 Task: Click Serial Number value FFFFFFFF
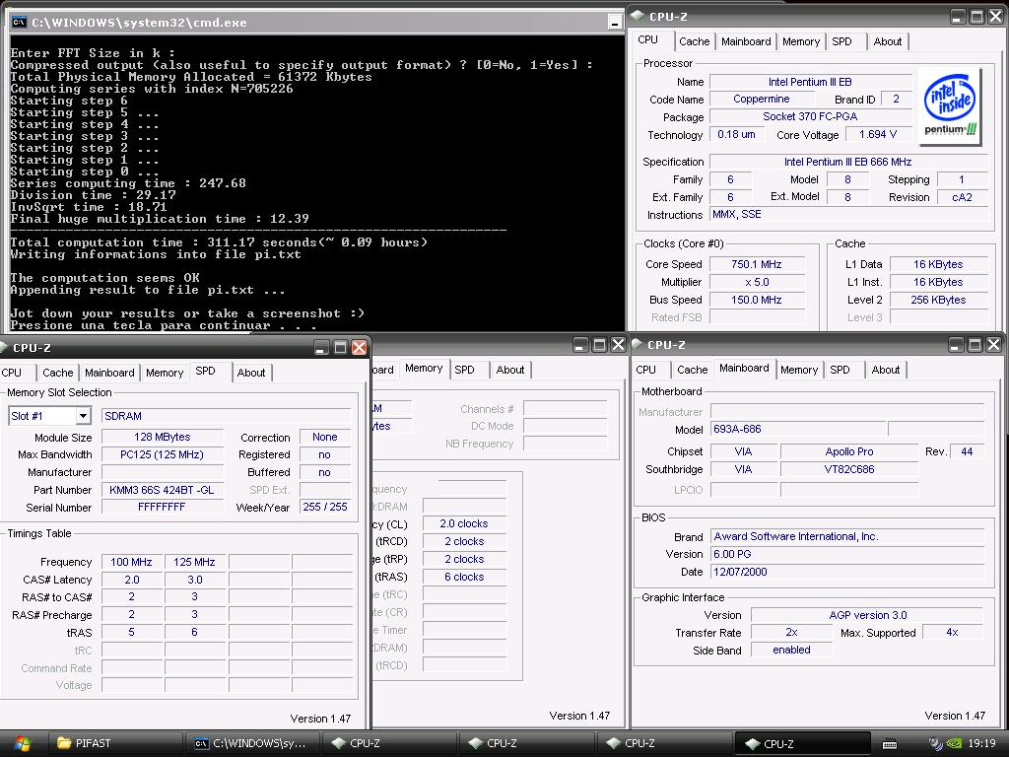[x=163, y=508]
